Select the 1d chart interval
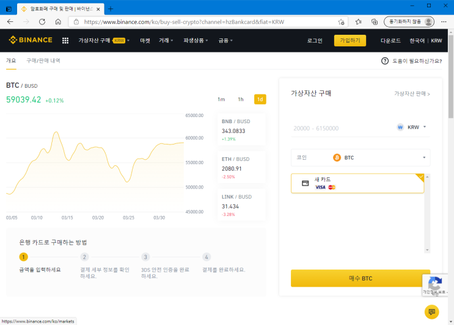This screenshot has height=325, width=454. tap(260, 99)
